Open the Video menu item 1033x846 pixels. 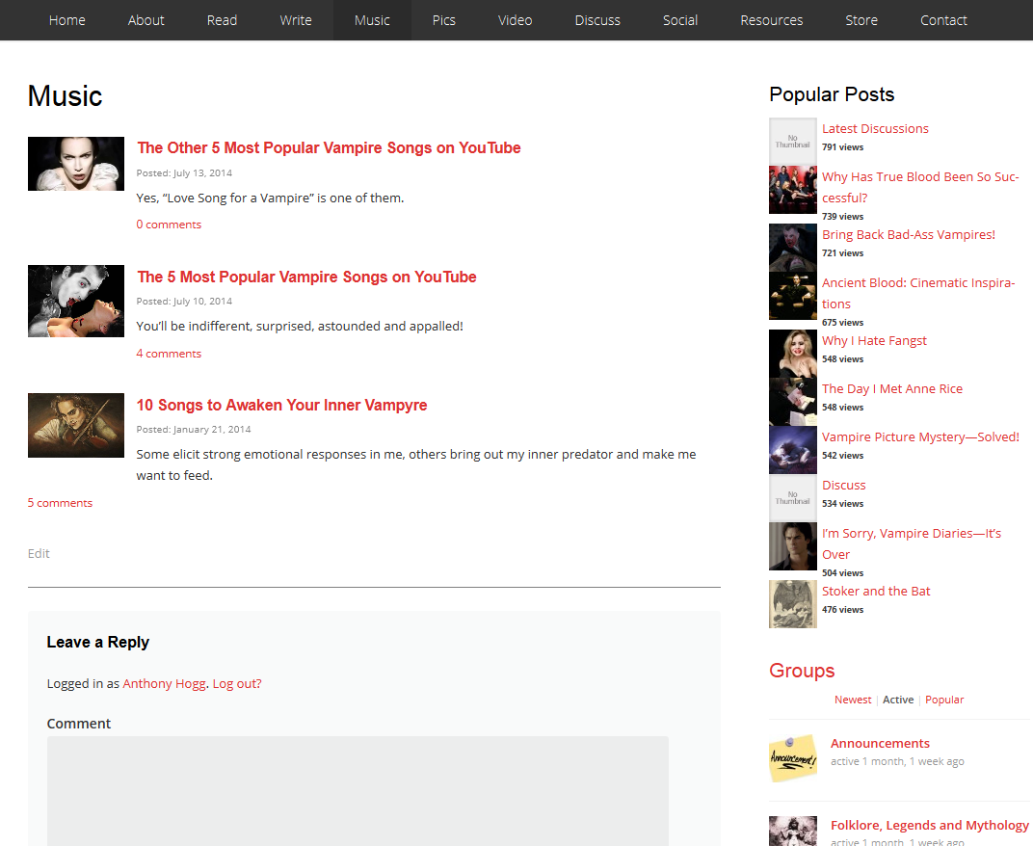[516, 20]
